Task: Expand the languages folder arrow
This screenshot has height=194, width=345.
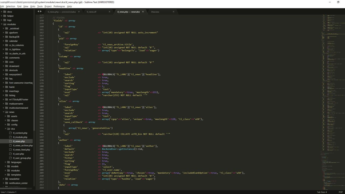Action: click(5, 162)
